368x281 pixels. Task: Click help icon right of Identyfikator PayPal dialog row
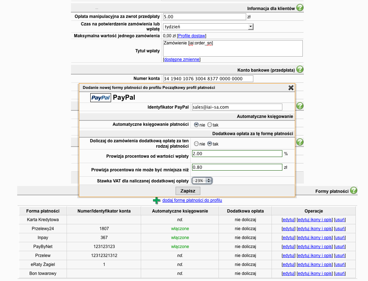[x=300, y=106]
